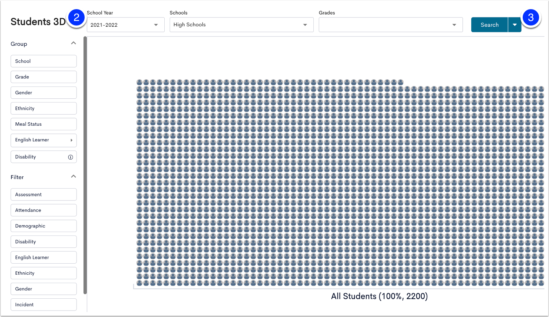Open the Ethnicity filter
The width and height of the screenshot is (549, 317).
44,273
